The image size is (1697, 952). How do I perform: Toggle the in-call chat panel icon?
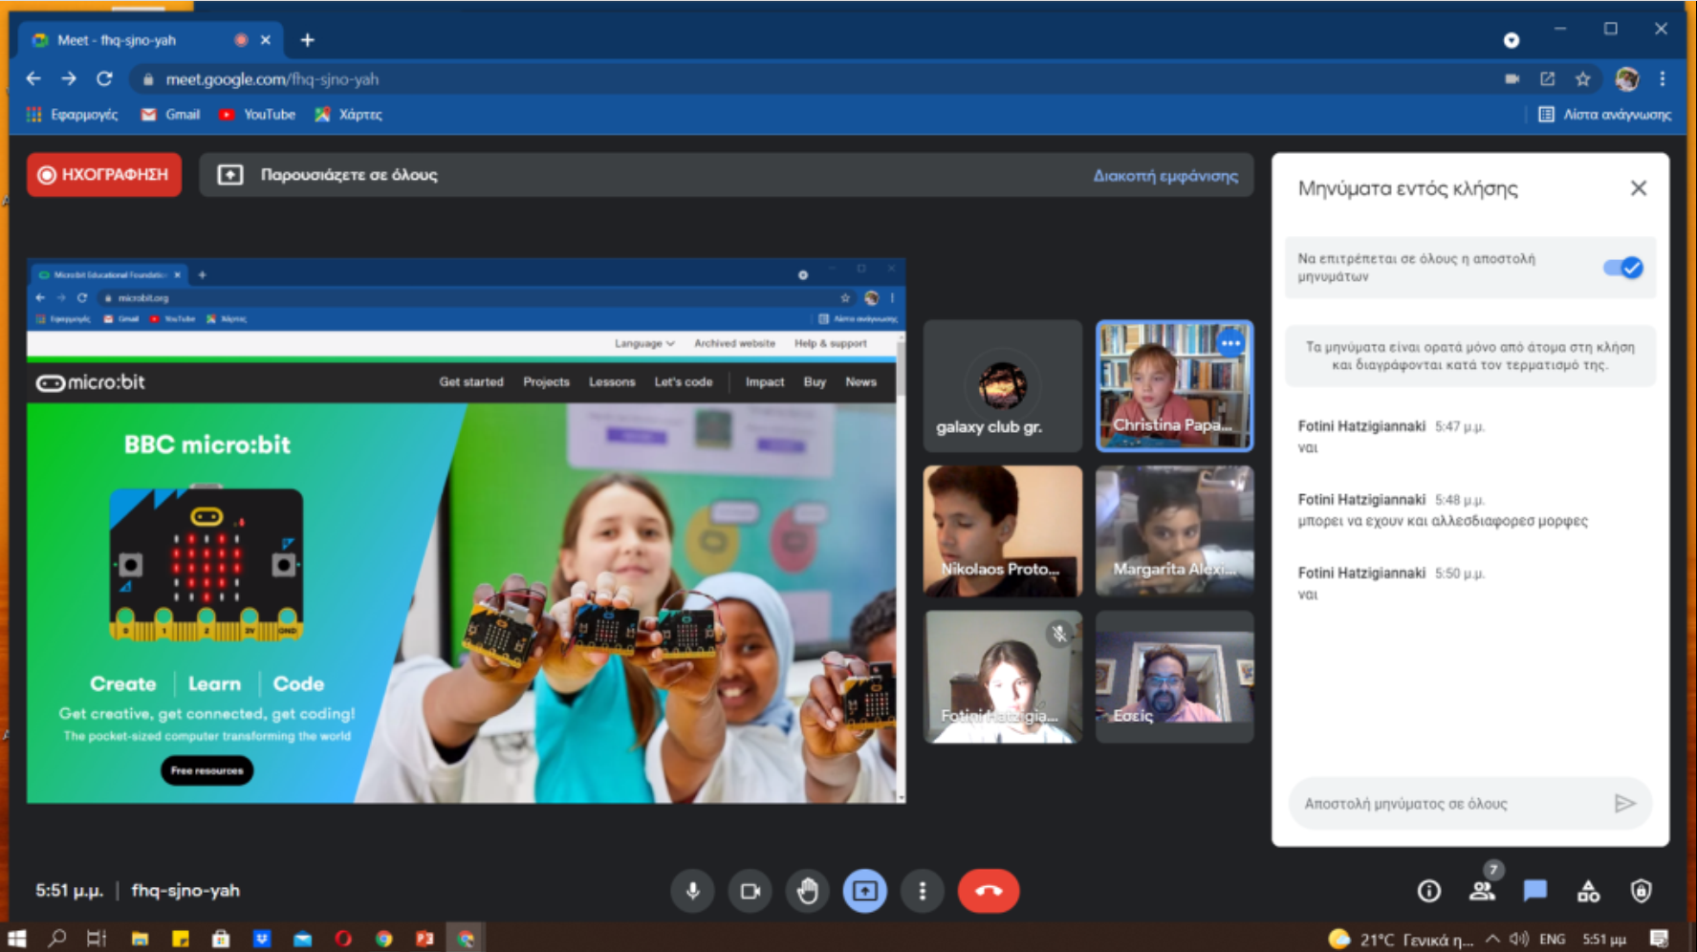1535,891
